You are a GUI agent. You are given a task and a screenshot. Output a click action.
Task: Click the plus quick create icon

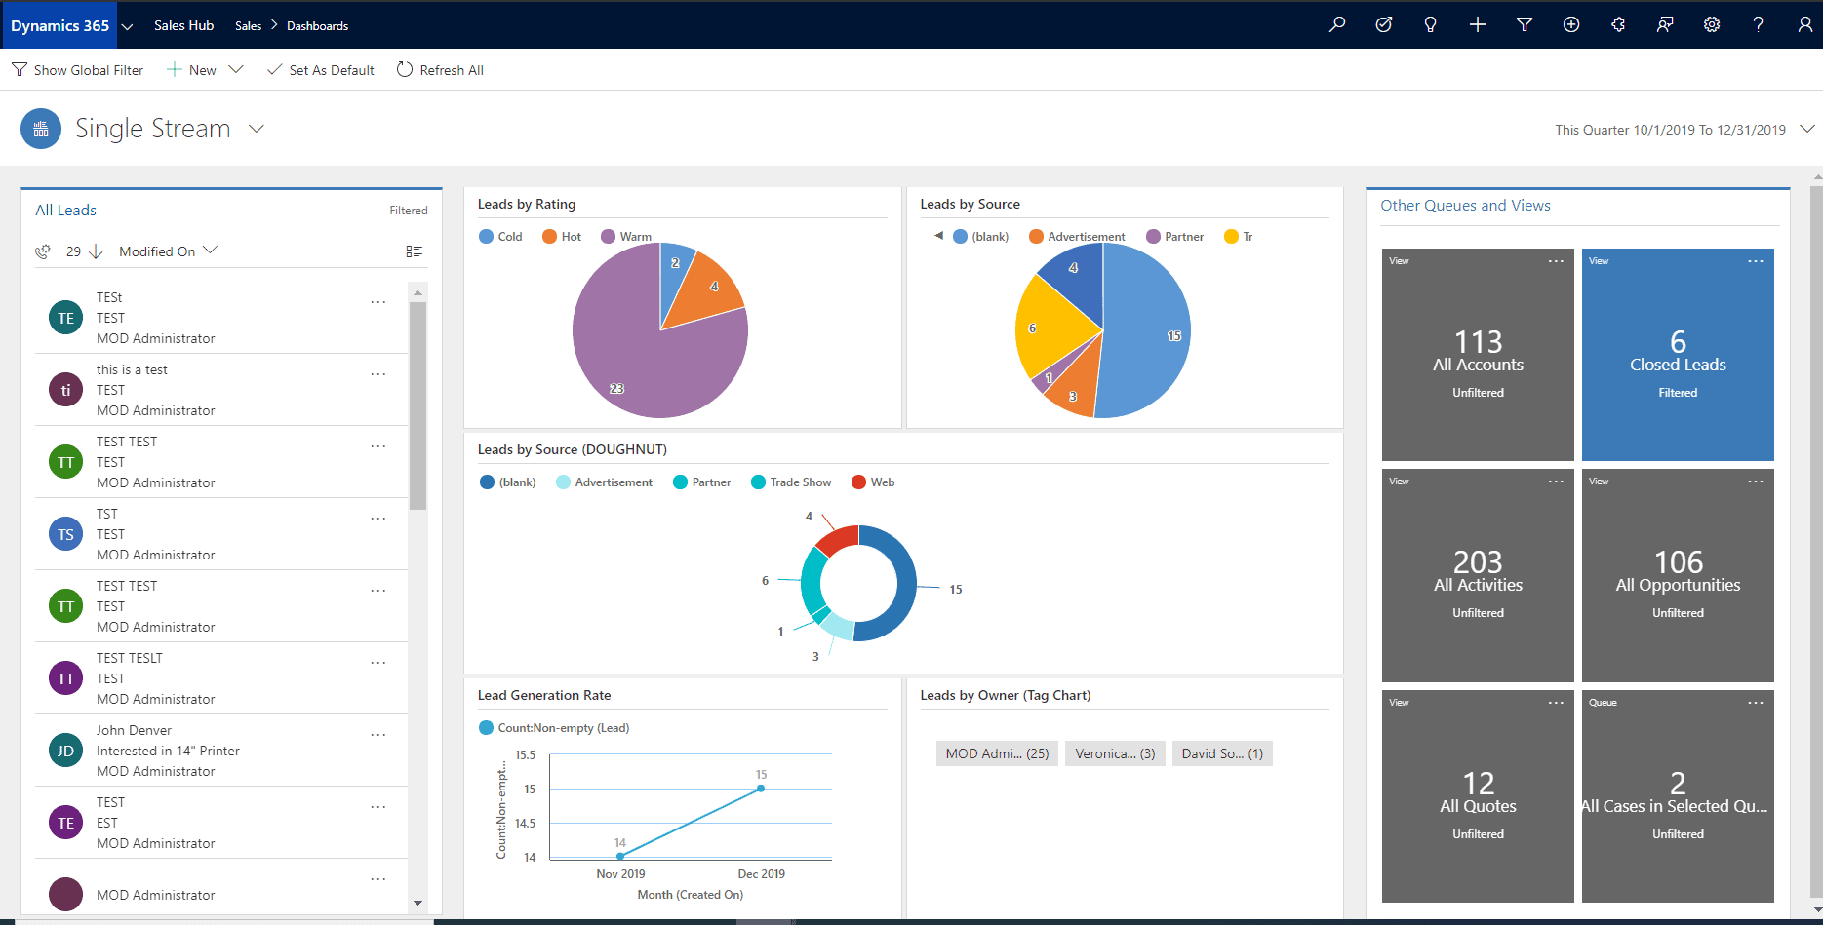click(x=1478, y=25)
